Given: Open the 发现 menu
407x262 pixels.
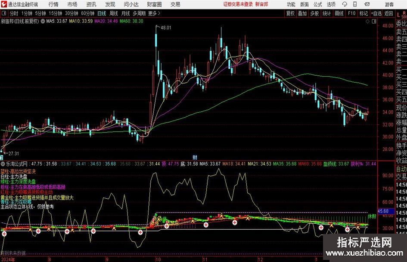Looking at the screenshot, I should point(110,4).
